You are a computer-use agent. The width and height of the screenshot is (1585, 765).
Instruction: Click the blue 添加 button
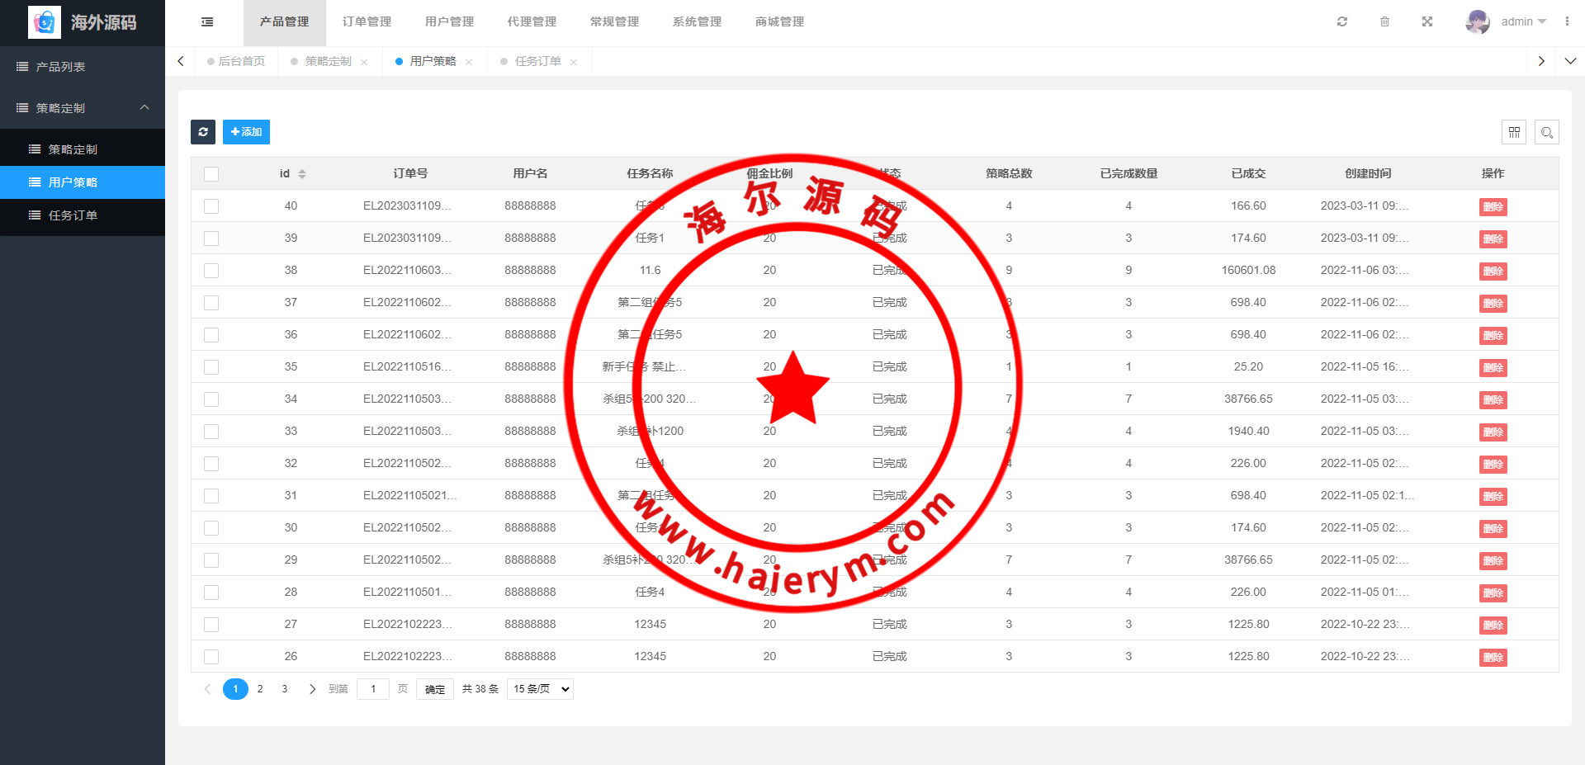point(246,132)
